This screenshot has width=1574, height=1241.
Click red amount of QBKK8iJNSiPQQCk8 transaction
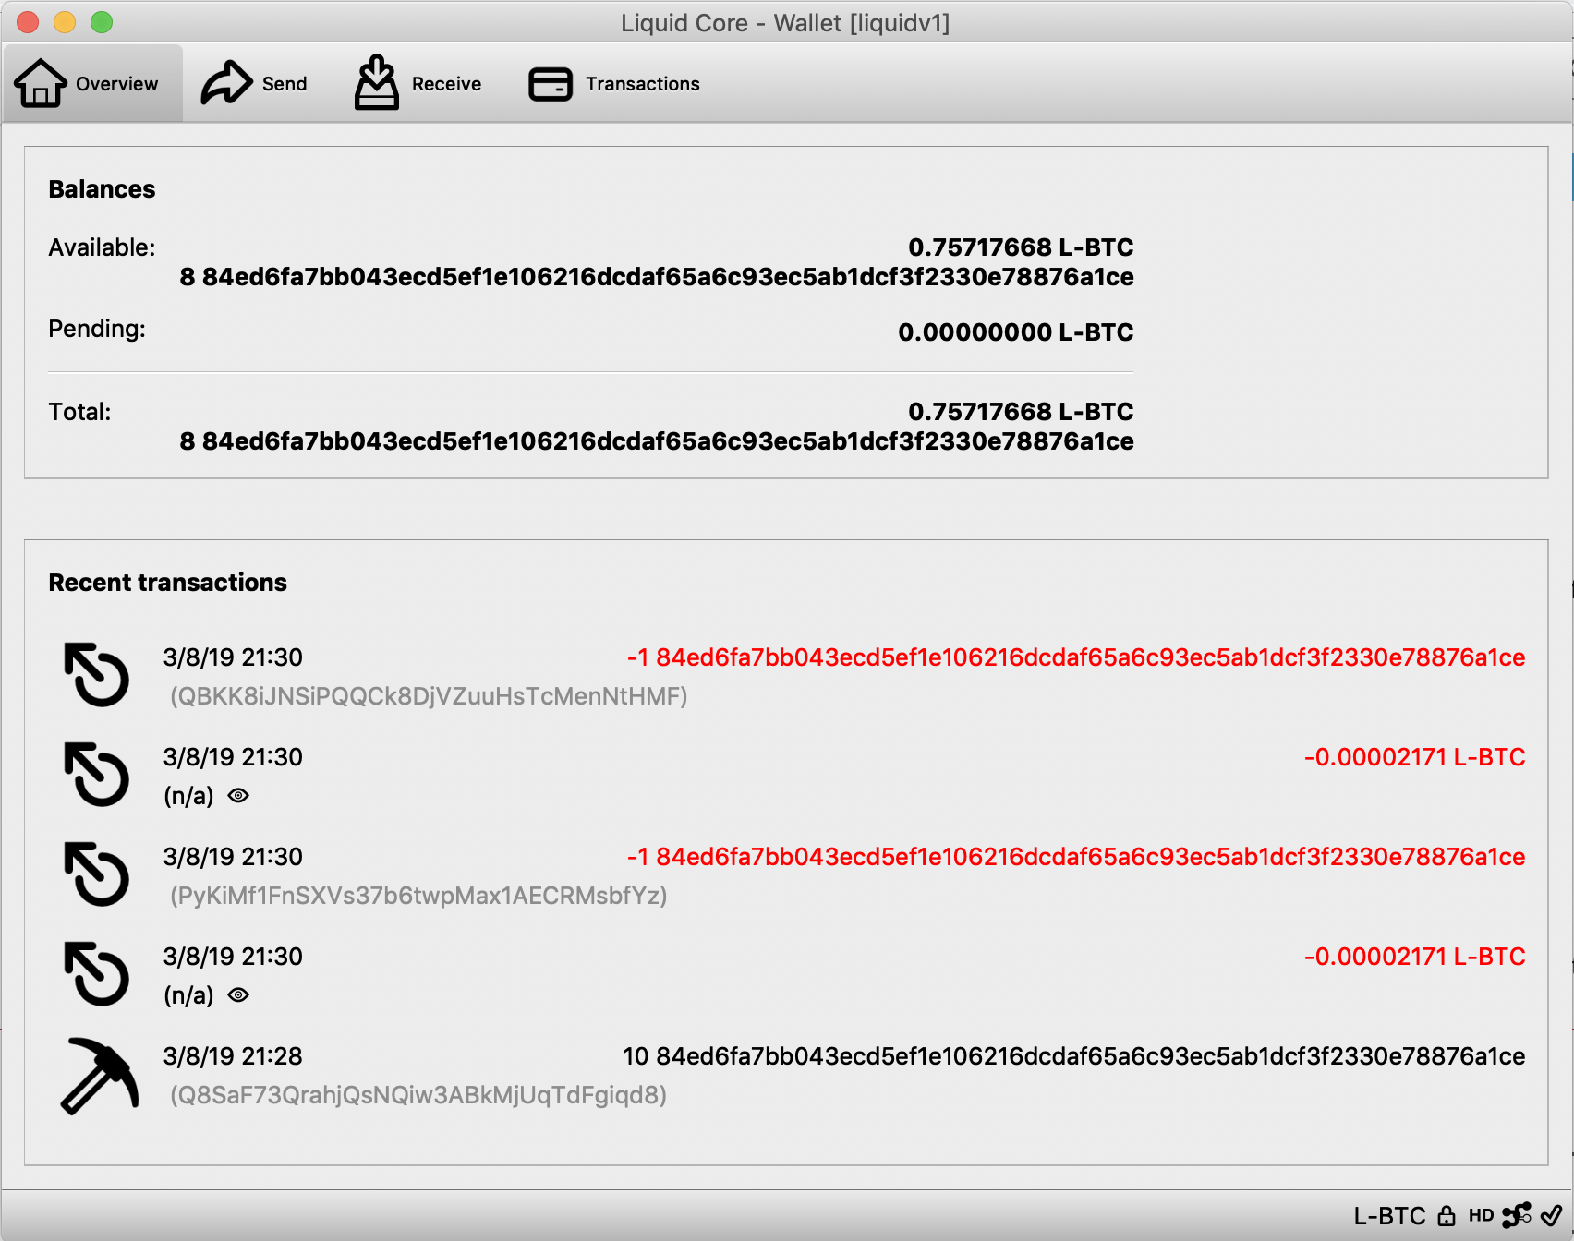coord(1076,657)
